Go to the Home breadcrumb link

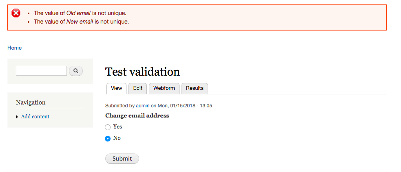coord(15,48)
